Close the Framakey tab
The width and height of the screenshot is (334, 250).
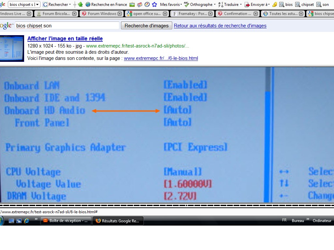point(210,14)
